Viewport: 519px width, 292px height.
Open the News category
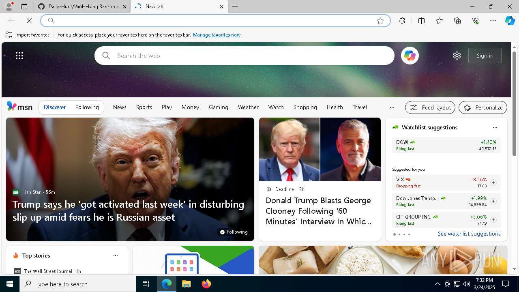pyautogui.click(x=120, y=107)
